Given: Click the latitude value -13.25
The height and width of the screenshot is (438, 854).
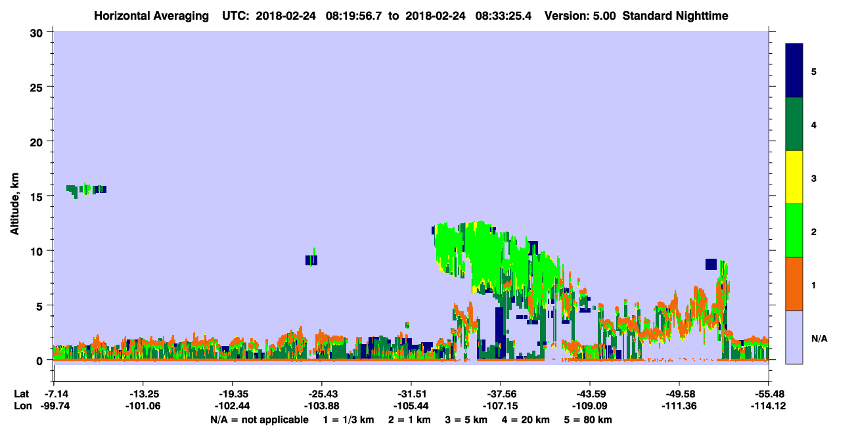Looking at the screenshot, I should coord(143,394).
